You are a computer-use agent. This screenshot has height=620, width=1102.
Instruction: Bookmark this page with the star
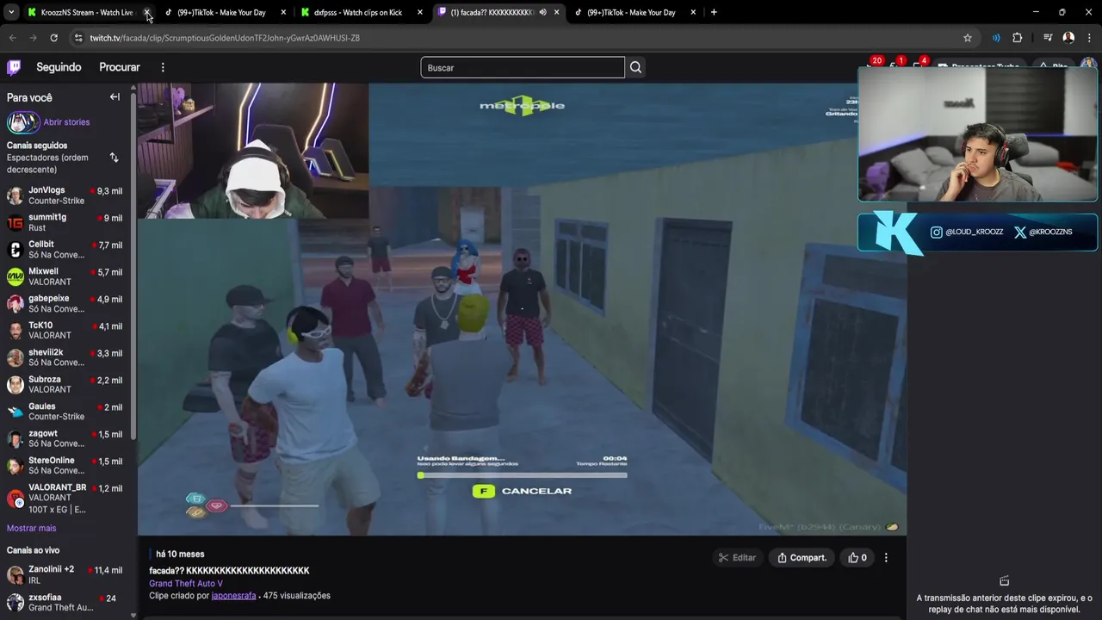coord(968,38)
